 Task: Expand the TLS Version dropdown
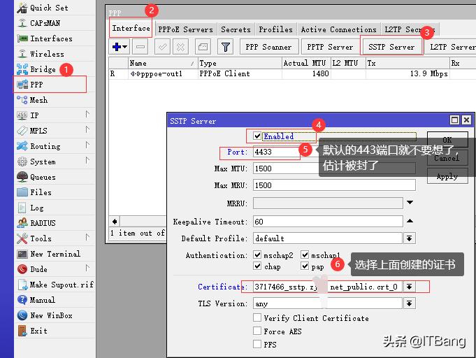click(x=410, y=304)
